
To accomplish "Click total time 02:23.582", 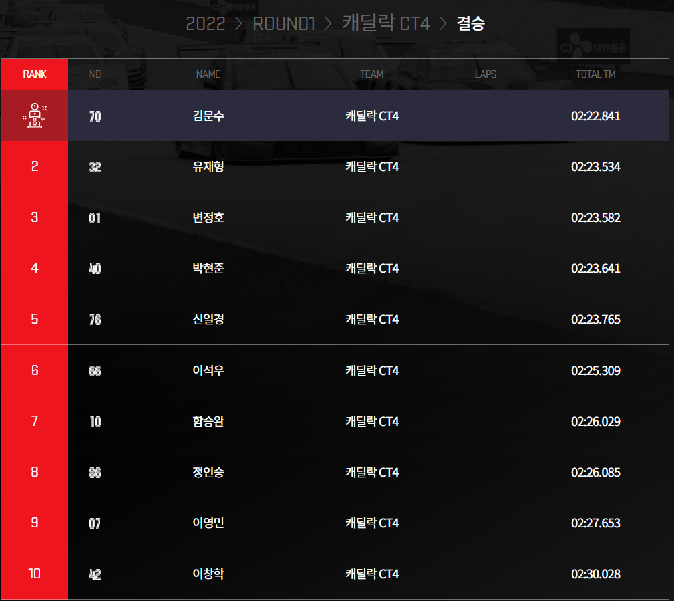I will (595, 217).
